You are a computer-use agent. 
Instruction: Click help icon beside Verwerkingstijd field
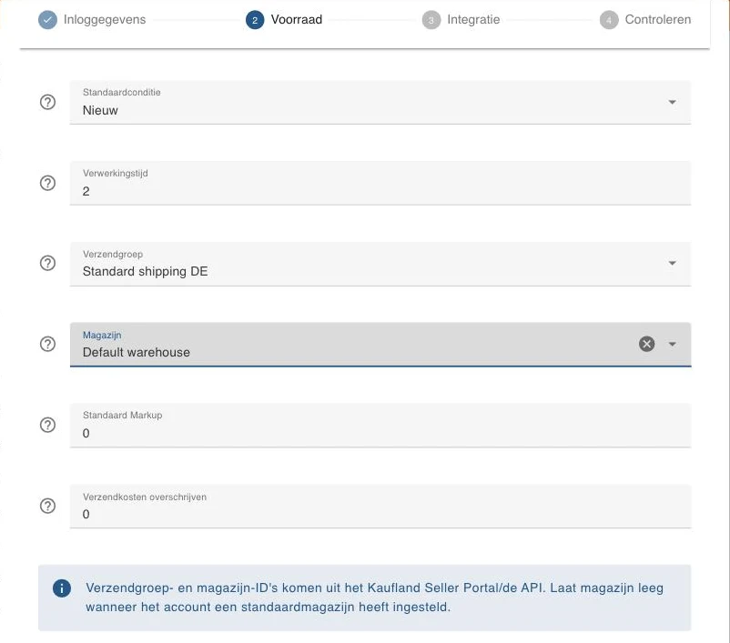point(47,183)
